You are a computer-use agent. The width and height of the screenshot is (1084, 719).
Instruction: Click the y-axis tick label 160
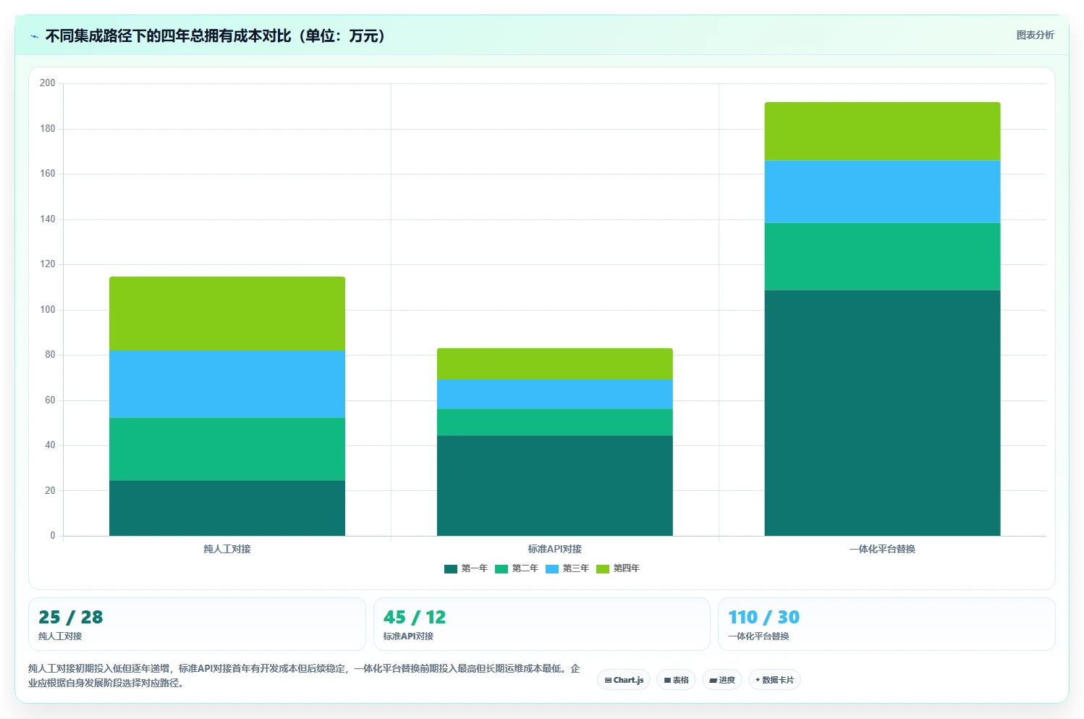click(x=48, y=174)
